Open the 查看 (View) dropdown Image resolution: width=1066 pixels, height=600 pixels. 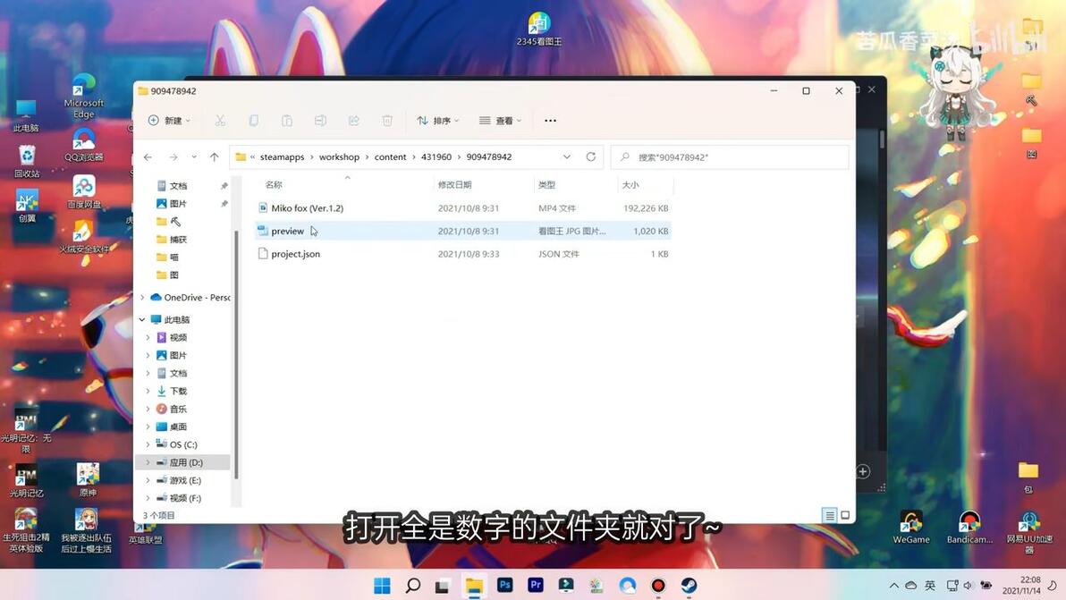[501, 121]
